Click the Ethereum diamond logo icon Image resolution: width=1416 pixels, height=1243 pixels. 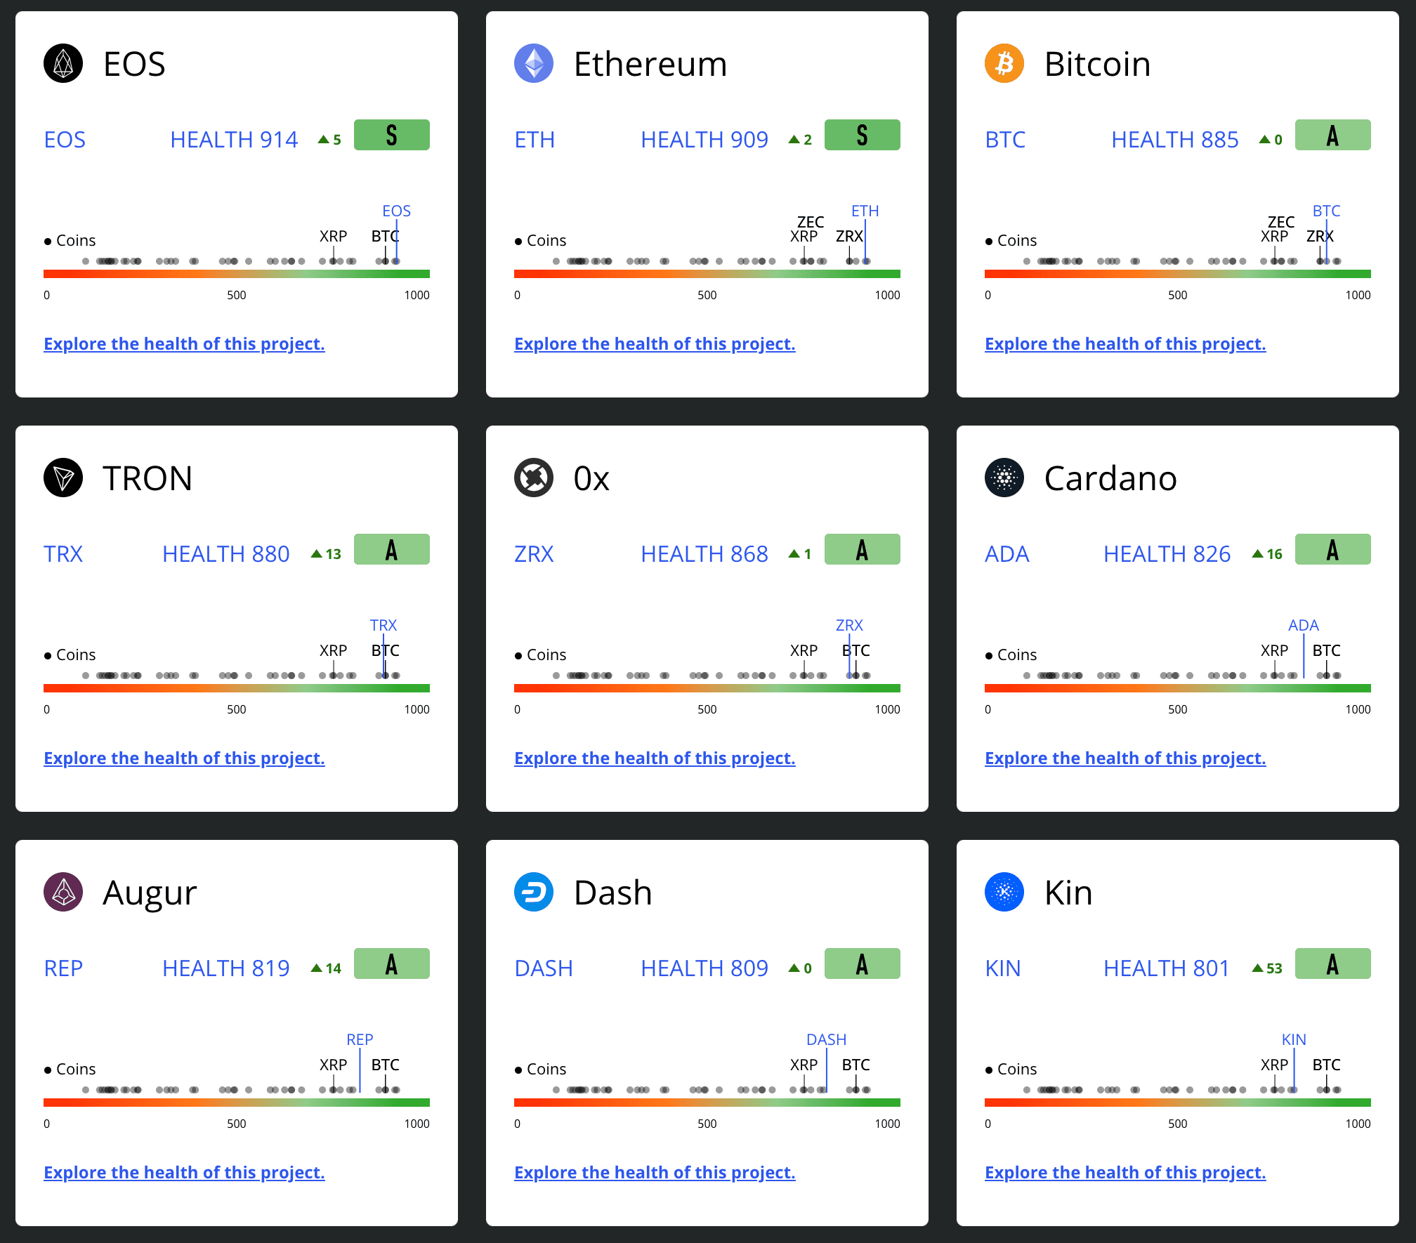click(x=534, y=63)
